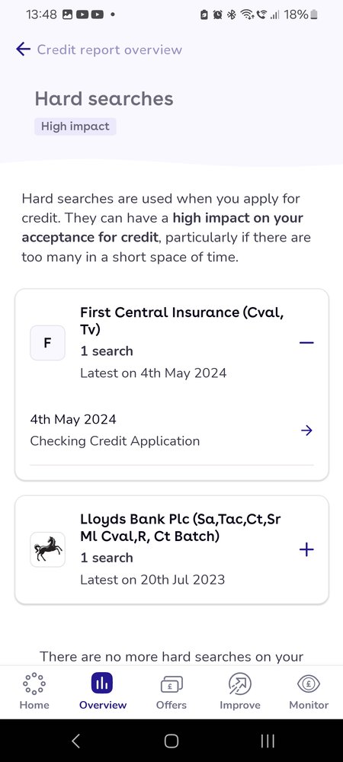Tap the Android back navigation button

75,741
